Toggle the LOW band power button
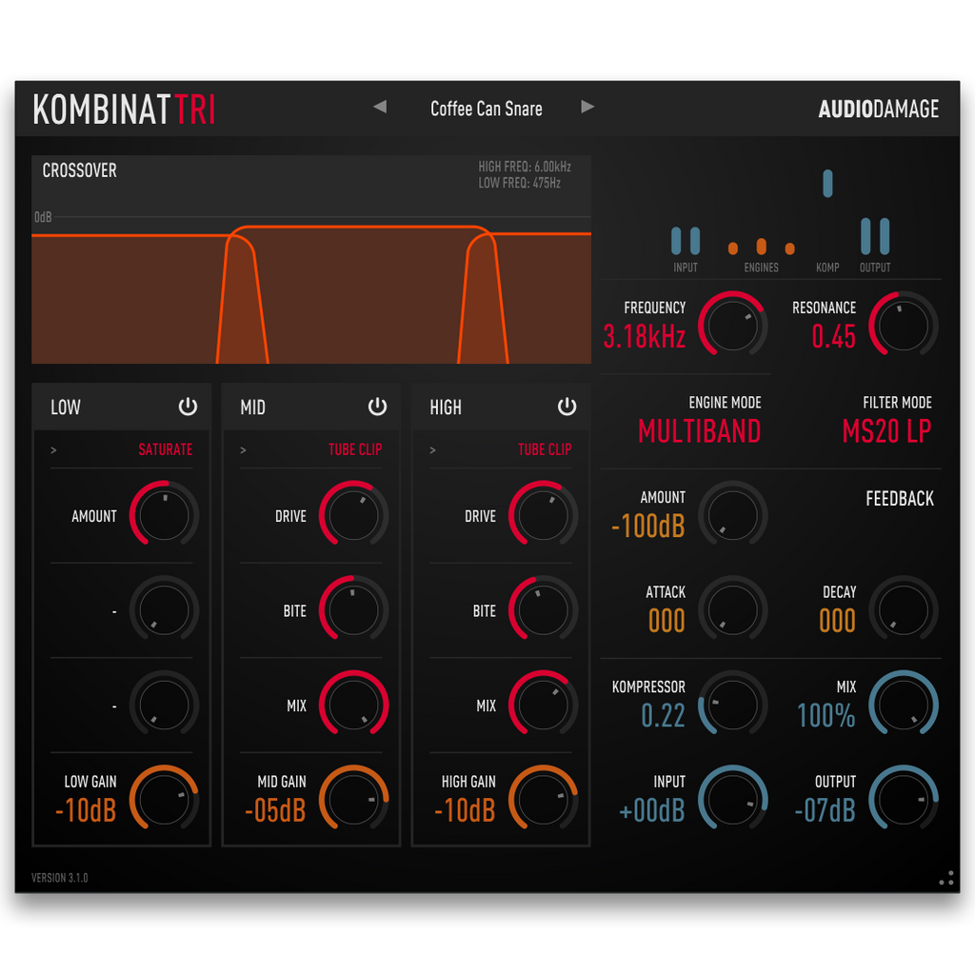Viewport: 975px width, 975px height. click(188, 407)
